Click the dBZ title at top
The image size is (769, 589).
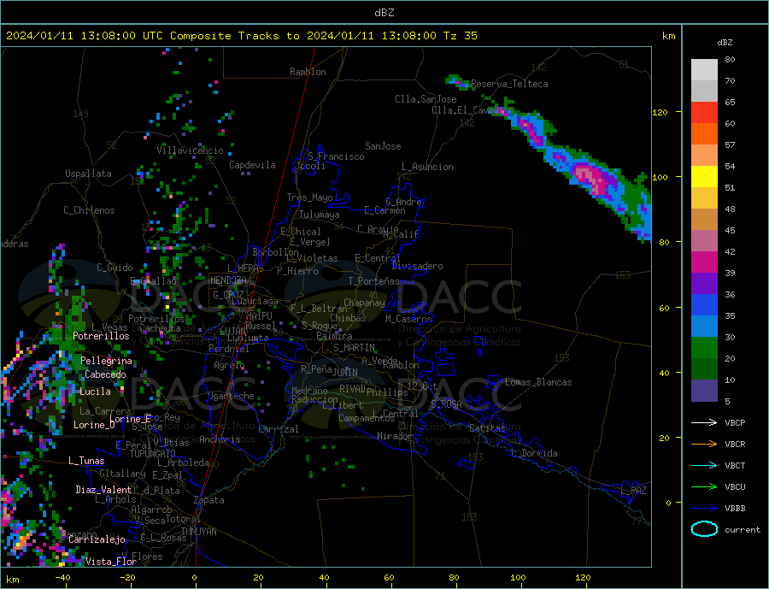pyautogui.click(x=384, y=13)
